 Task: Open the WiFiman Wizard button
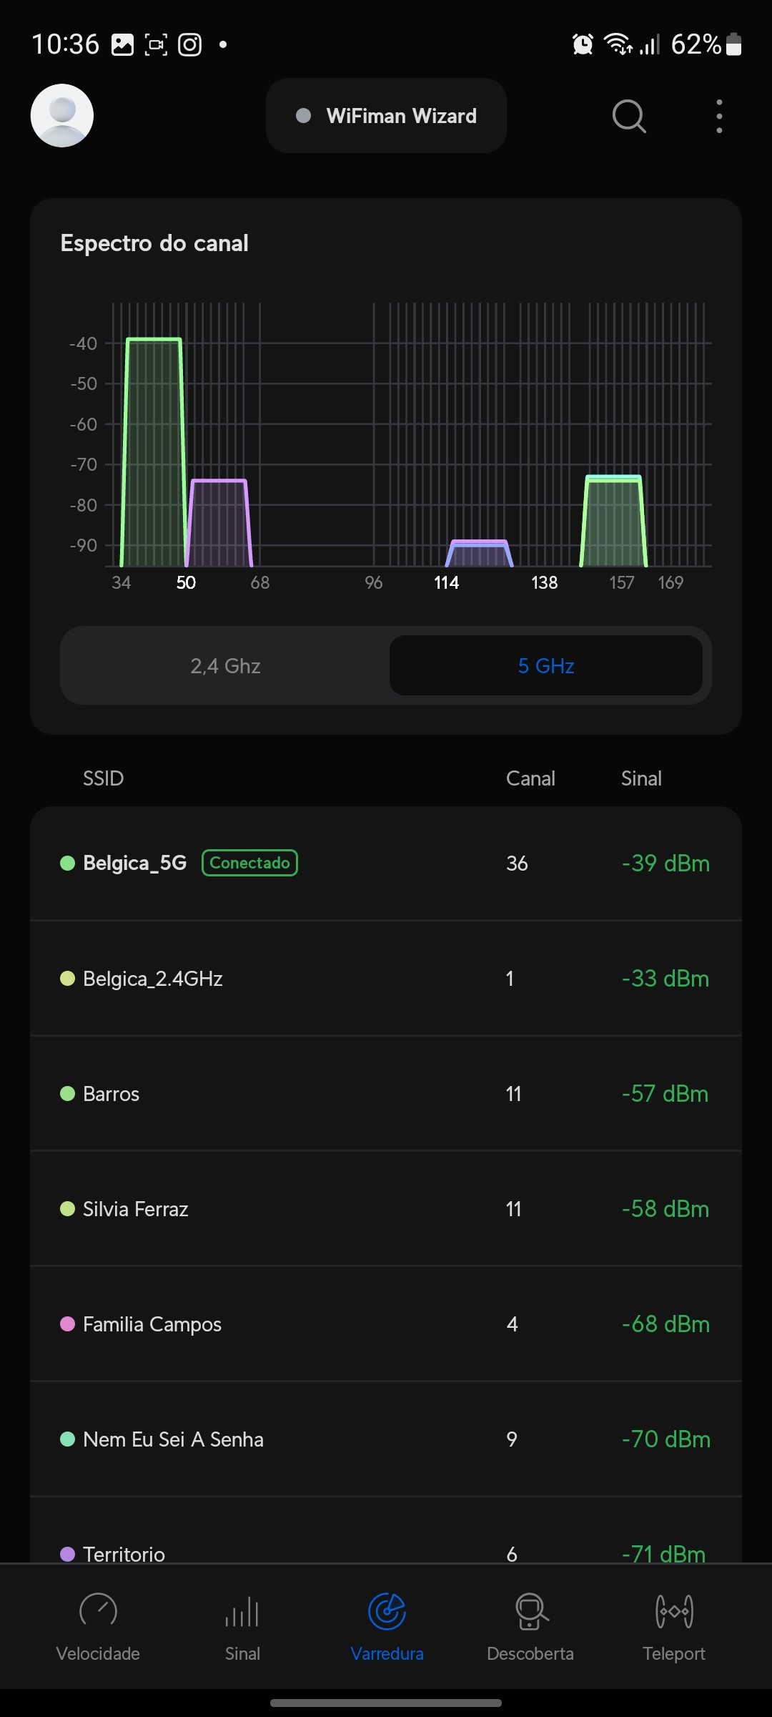(x=386, y=116)
